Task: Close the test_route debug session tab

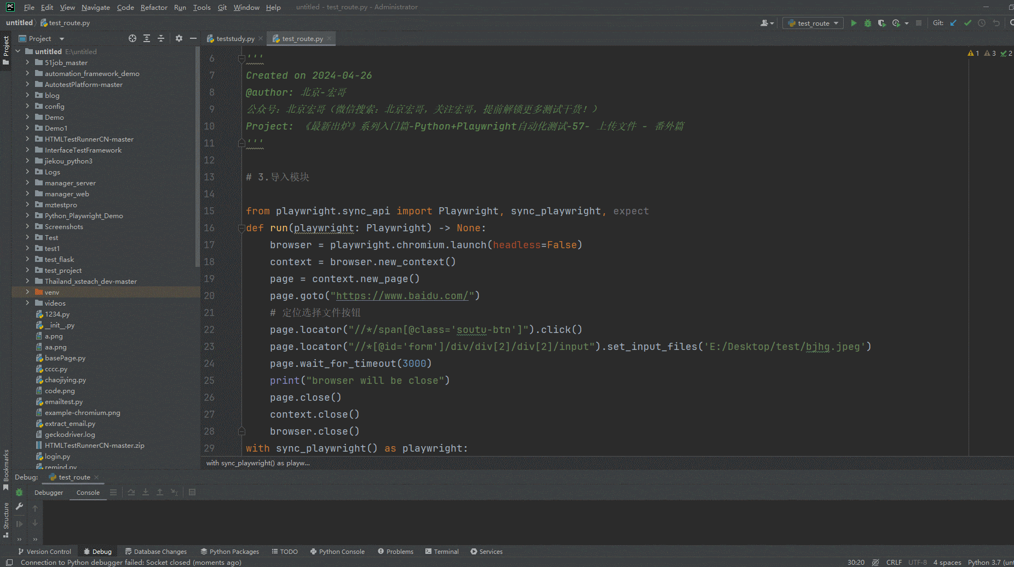Action: [x=96, y=477]
